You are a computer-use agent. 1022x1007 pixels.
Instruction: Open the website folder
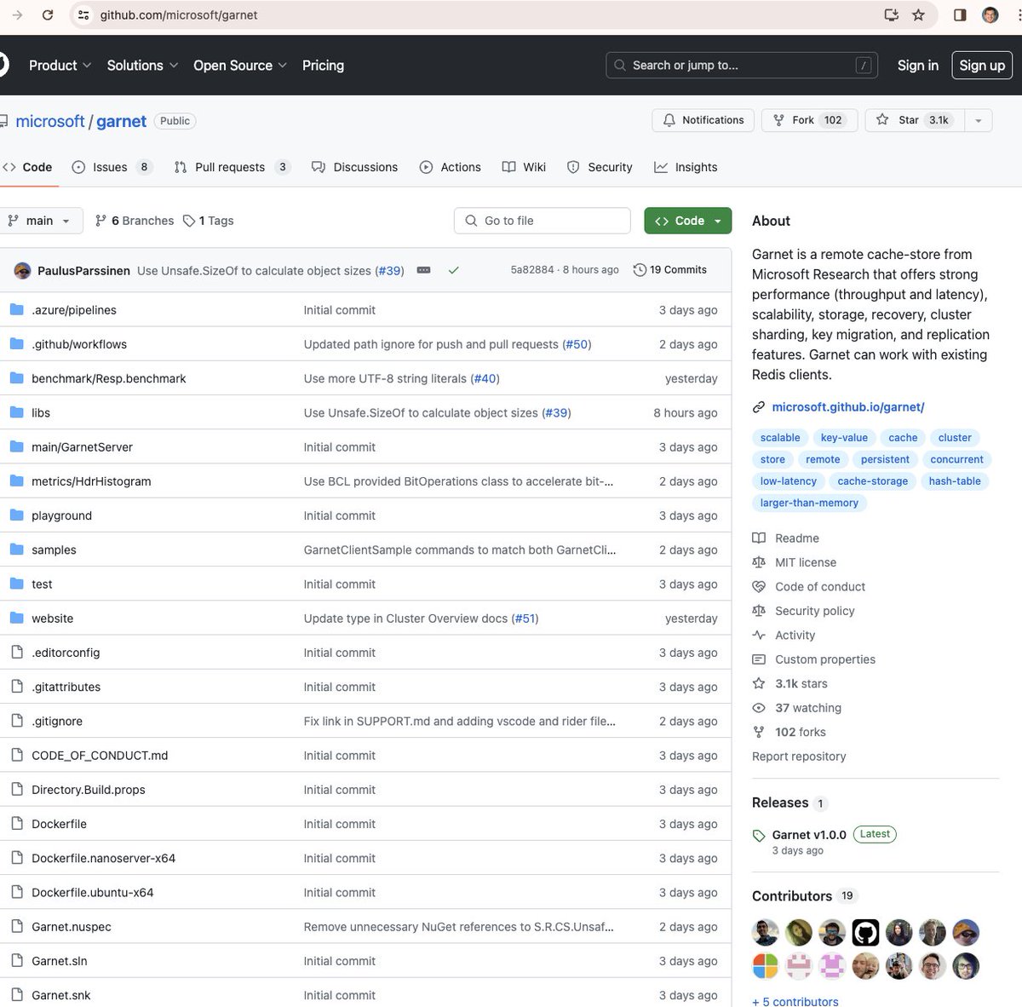(x=53, y=619)
